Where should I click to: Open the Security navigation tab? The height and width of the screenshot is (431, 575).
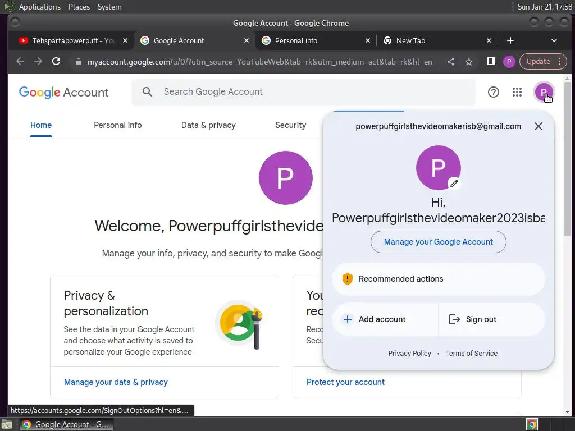pyautogui.click(x=290, y=125)
